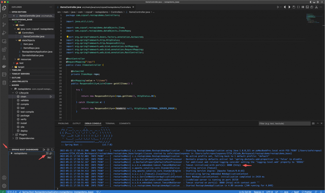Open the Testing flask view

(4, 58)
